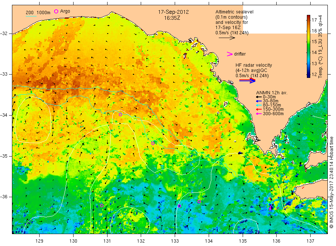Click the temperature colour bar scale

point(308,46)
